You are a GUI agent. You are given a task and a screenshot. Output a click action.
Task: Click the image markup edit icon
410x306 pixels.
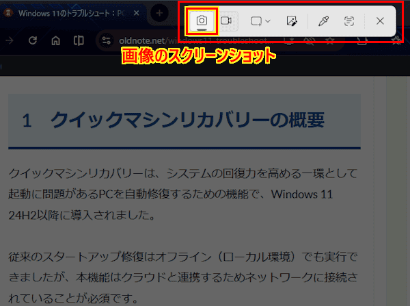point(292,21)
